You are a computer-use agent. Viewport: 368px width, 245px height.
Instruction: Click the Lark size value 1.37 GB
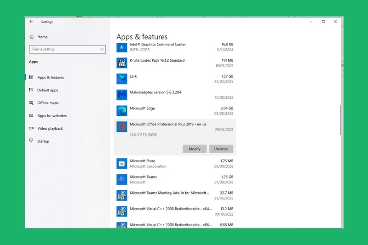(227, 76)
